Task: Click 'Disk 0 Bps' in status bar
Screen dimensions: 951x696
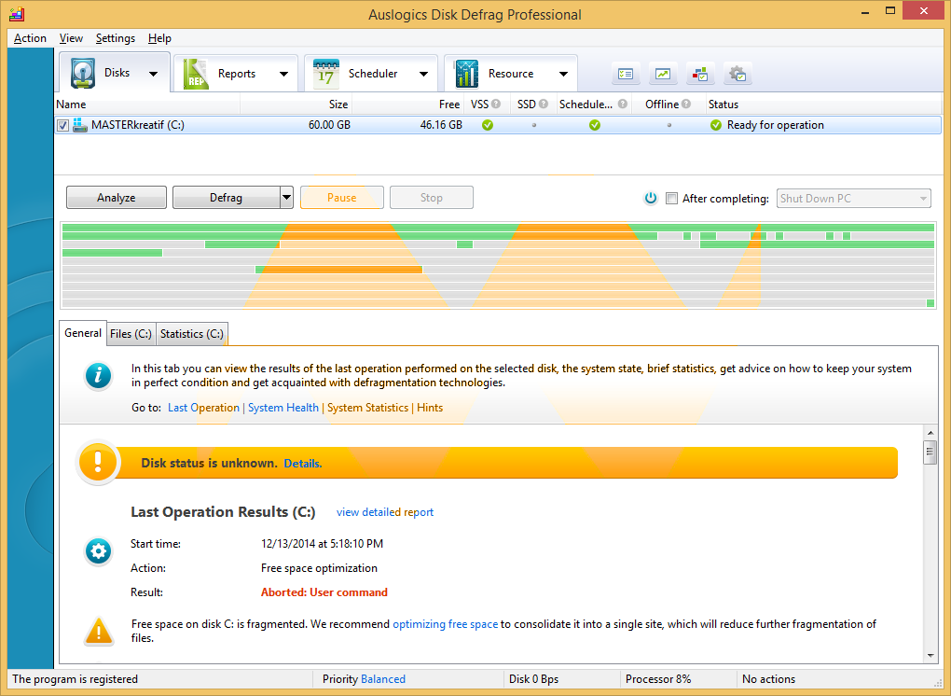Action: (x=533, y=679)
